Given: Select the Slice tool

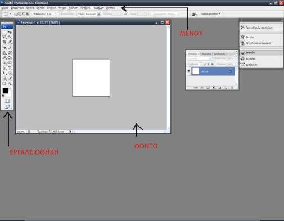Looking at the screenshot, I should (10, 42).
